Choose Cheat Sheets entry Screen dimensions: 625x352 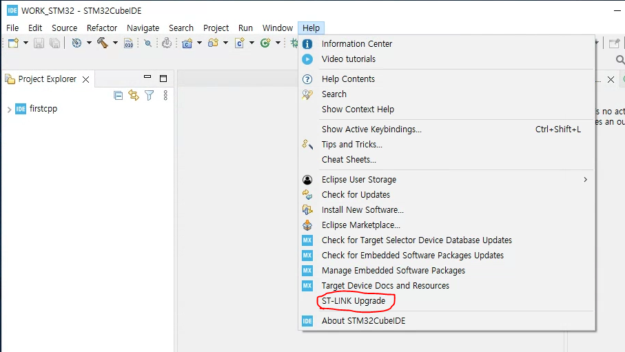coord(447,159)
